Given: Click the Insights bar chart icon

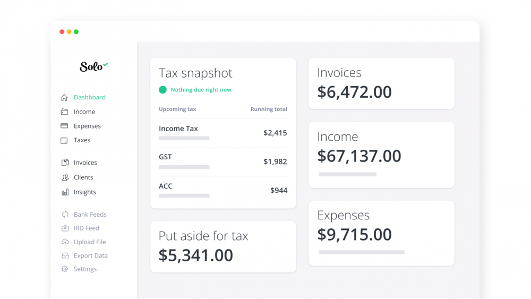Looking at the screenshot, I should tap(65, 192).
